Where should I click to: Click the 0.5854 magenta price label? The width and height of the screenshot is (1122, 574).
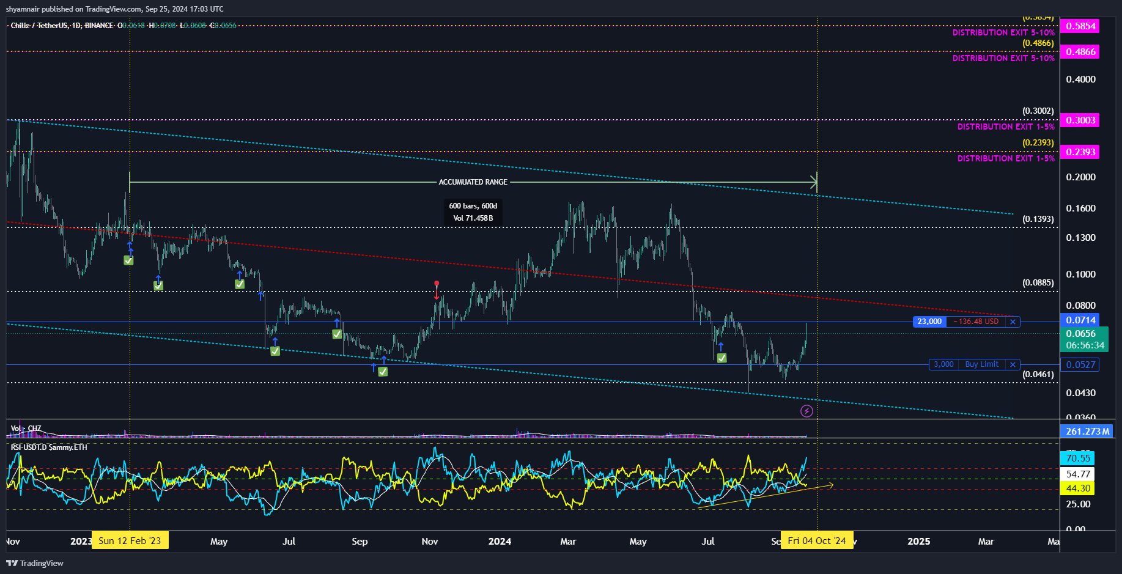coord(1080,26)
